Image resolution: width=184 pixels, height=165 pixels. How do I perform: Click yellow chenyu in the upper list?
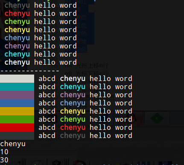(17, 30)
